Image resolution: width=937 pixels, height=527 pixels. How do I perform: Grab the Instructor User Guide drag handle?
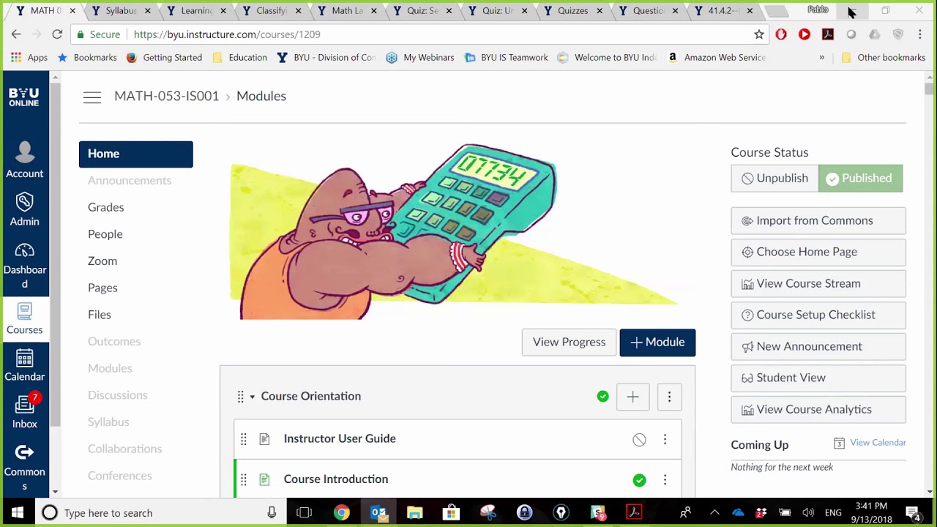[244, 439]
